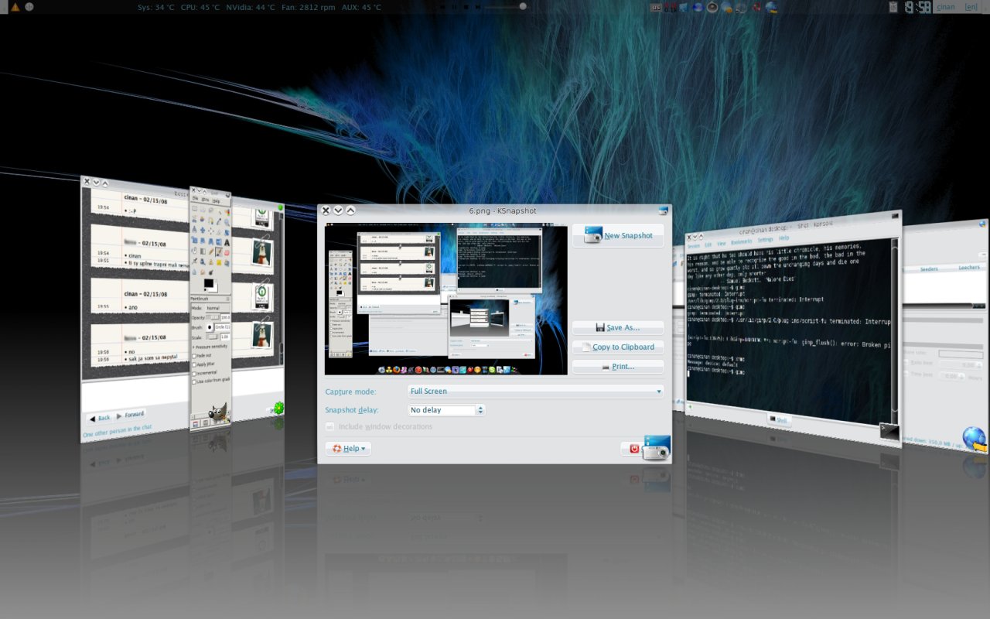This screenshot has width=990, height=619.
Task: Click the globe download icon in torrent window
Action: pos(975,439)
